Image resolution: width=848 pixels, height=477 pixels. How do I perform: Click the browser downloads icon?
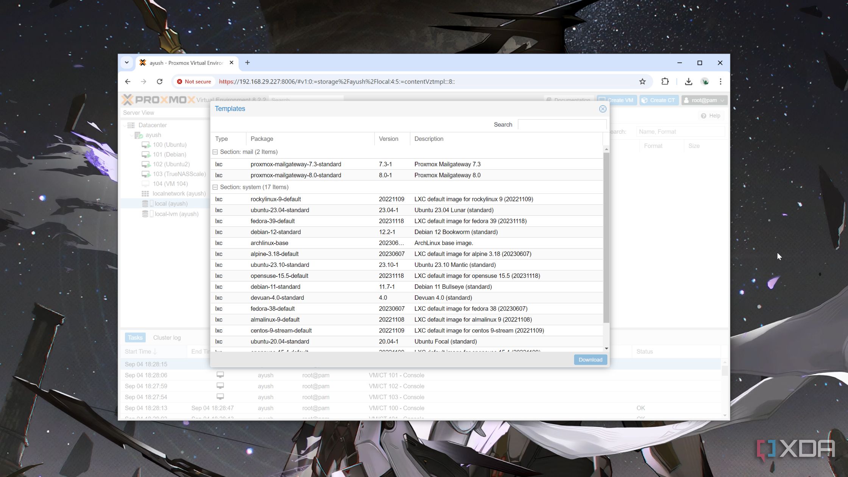tap(689, 81)
